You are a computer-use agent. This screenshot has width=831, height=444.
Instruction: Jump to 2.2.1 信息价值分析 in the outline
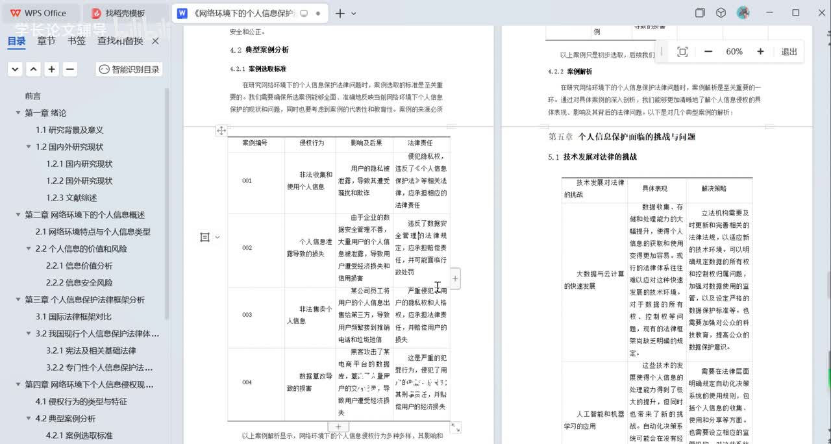click(79, 265)
